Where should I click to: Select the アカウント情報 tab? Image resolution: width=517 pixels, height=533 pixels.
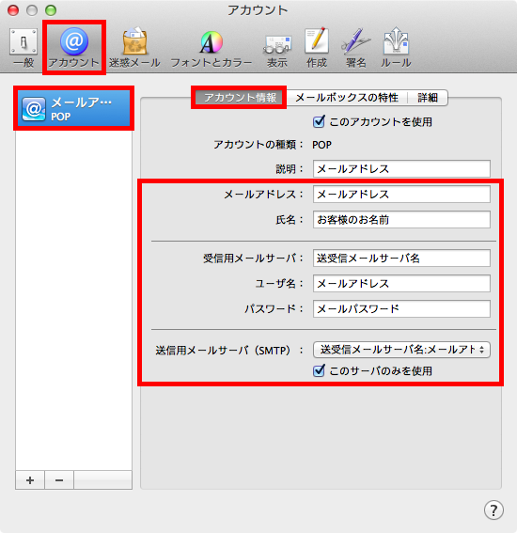click(x=240, y=98)
